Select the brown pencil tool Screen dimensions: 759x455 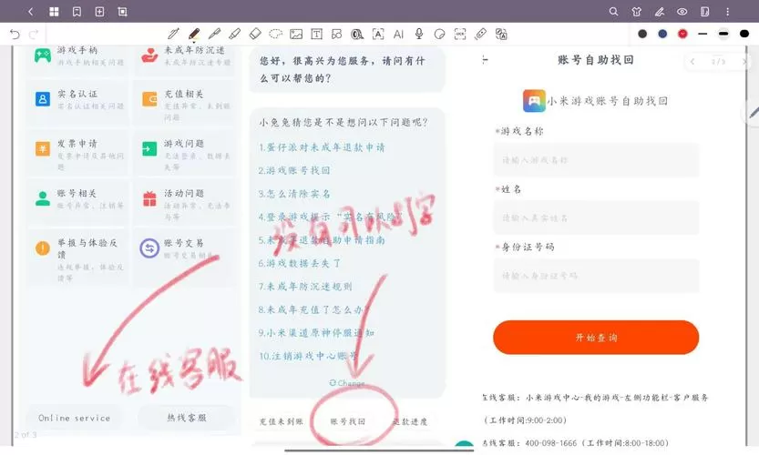point(194,33)
